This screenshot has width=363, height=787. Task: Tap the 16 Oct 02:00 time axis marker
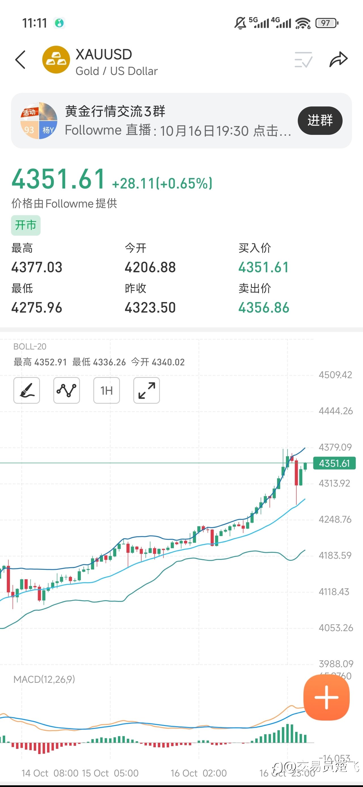coord(199,773)
